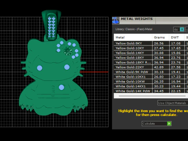Select the round gem on the dress
188x141 pixels.
point(61,87)
